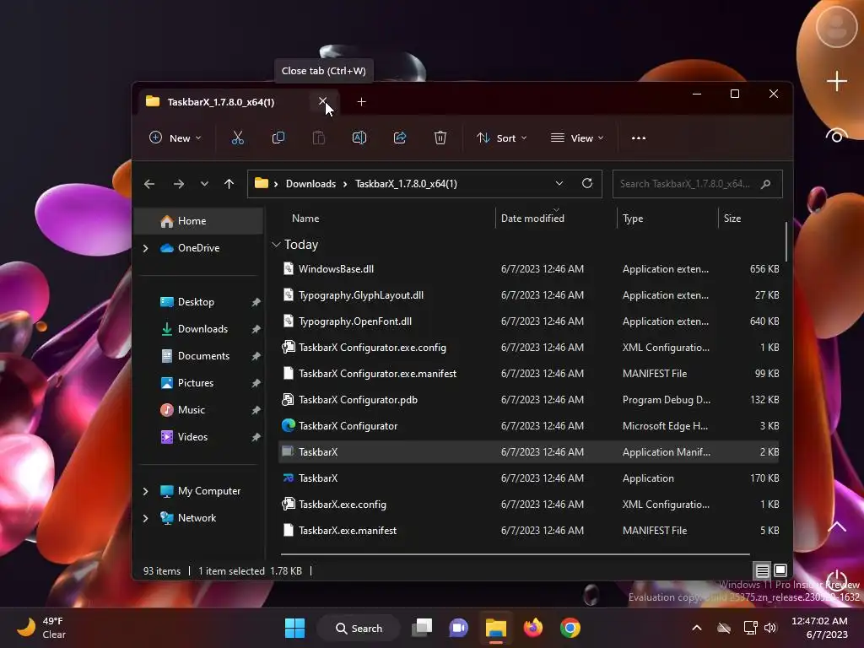864x648 pixels.
Task: Select the TaskbarX Application file, 170 KB
Action: [x=529, y=478]
